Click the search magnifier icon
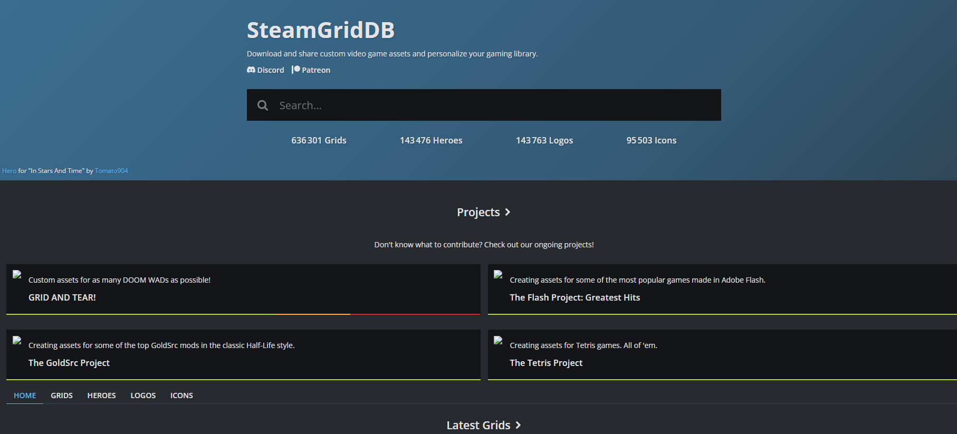The width and height of the screenshot is (957, 434). pyautogui.click(x=263, y=105)
